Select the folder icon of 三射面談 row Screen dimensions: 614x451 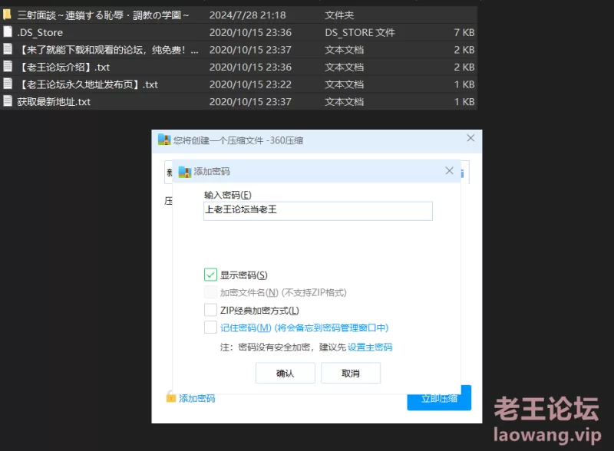pyautogui.click(x=7, y=15)
